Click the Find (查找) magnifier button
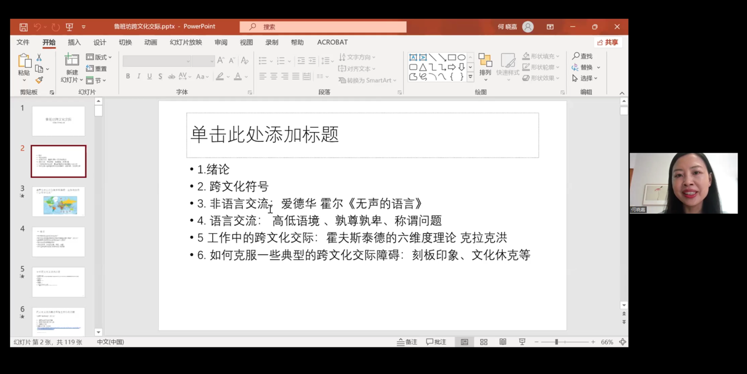Image resolution: width=747 pixels, height=374 pixels. pyautogui.click(x=583, y=56)
